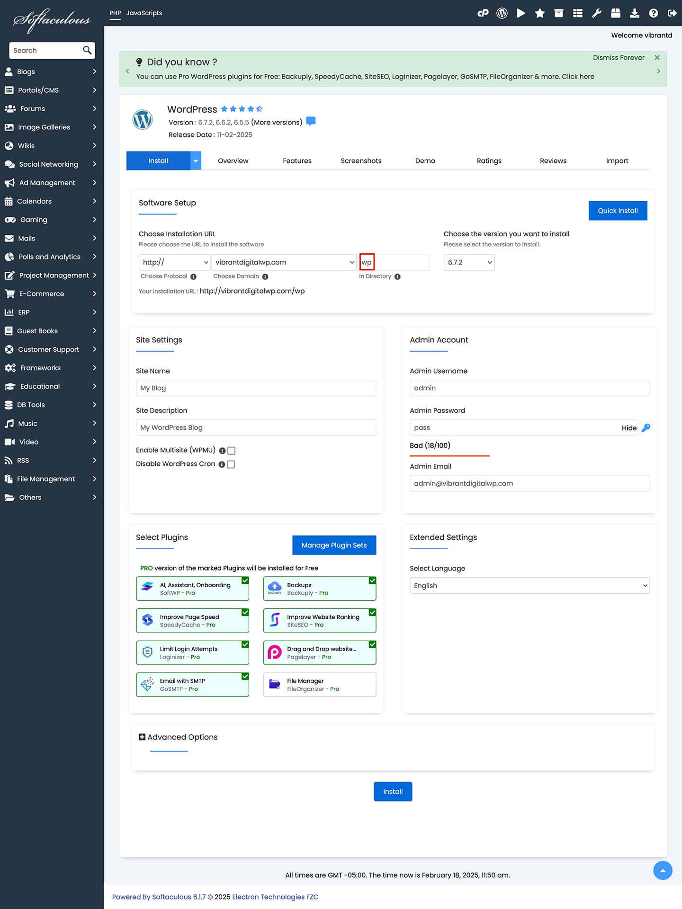Click the Enable Multisite info icon
This screenshot has width=682, height=909.
[222, 451]
